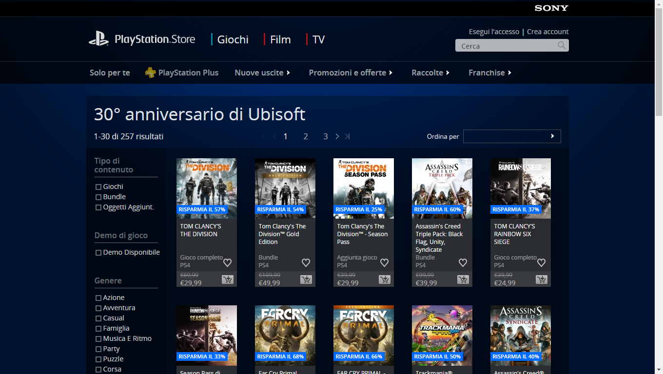Check the Giochi content type filter
This screenshot has width=663, height=374.
pos(98,187)
